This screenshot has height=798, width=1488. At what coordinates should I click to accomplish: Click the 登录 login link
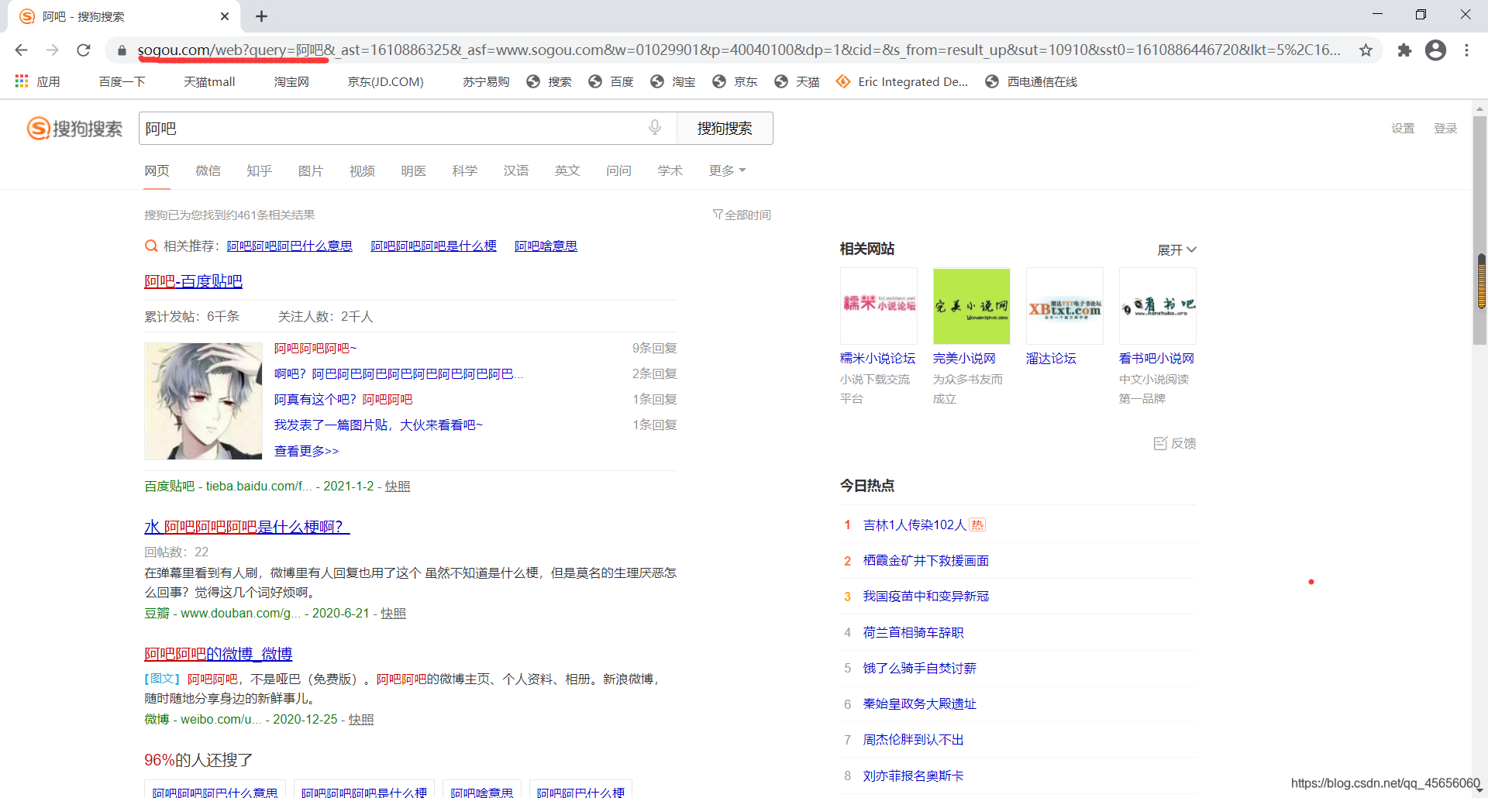coord(1445,129)
